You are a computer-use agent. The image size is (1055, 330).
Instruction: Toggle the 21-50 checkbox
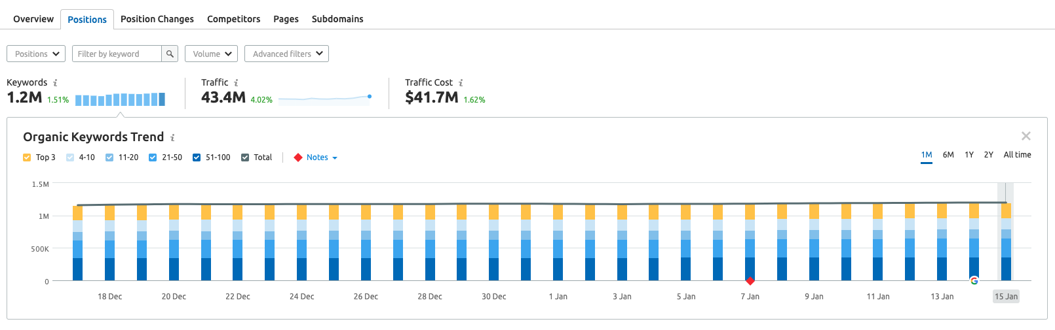coord(153,157)
